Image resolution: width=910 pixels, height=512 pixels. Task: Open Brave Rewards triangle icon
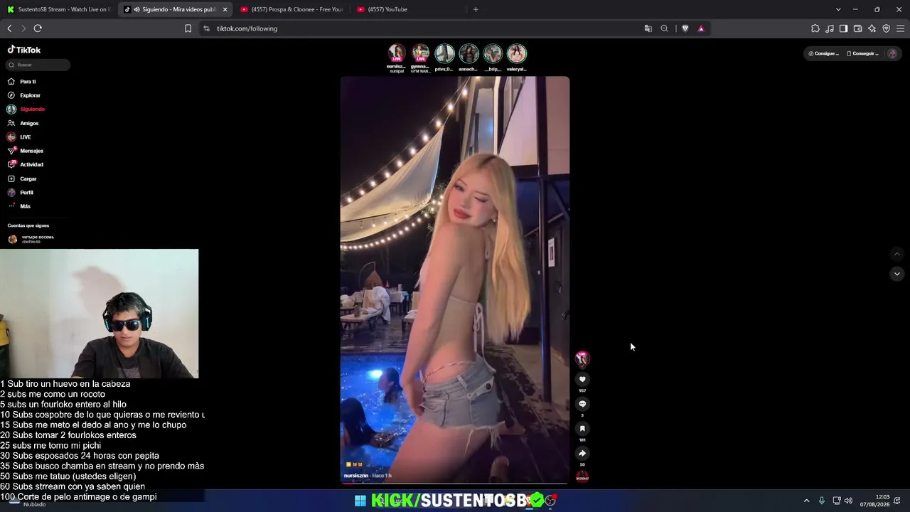(x=701, y=28)
